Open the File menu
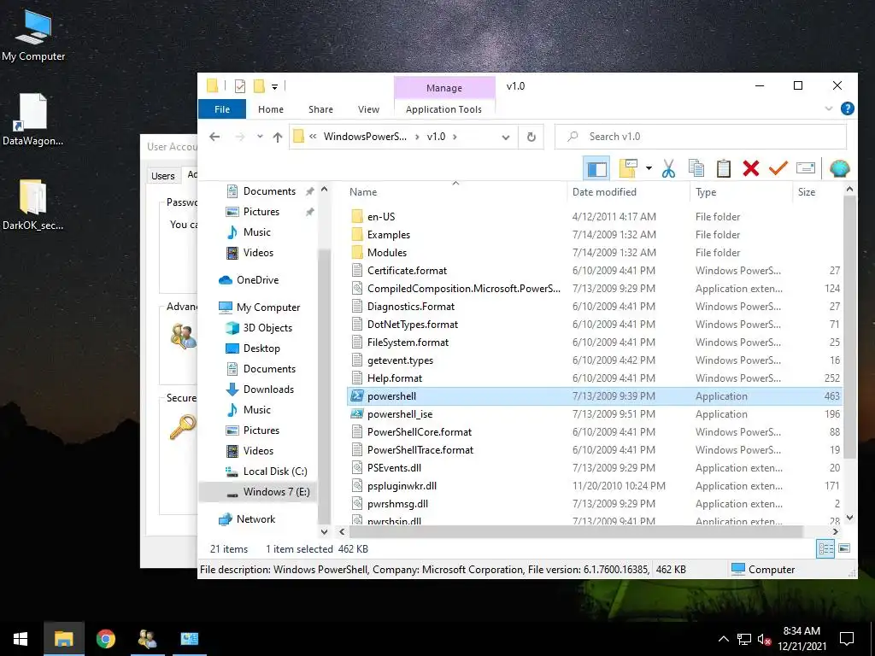The height and width of the screenshot is (656, 875). [x=222, y=109]
